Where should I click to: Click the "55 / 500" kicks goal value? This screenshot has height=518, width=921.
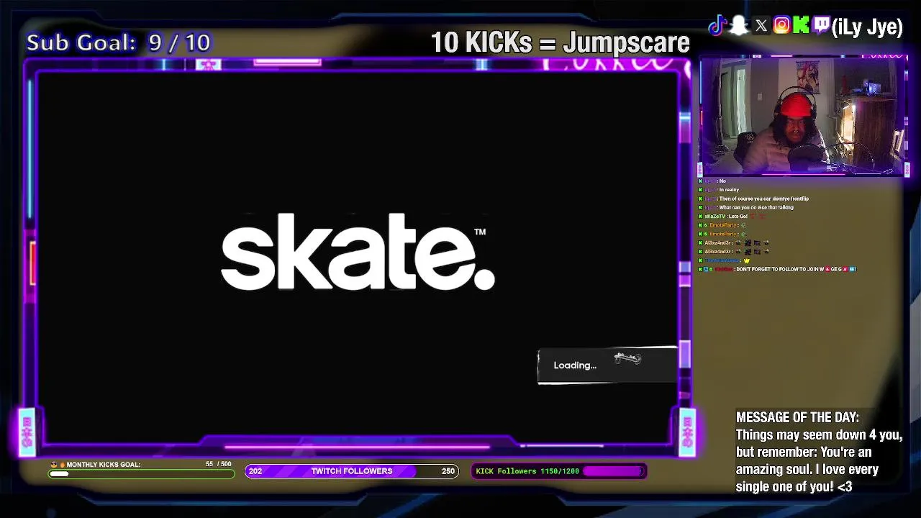click(x=219, y=464)
